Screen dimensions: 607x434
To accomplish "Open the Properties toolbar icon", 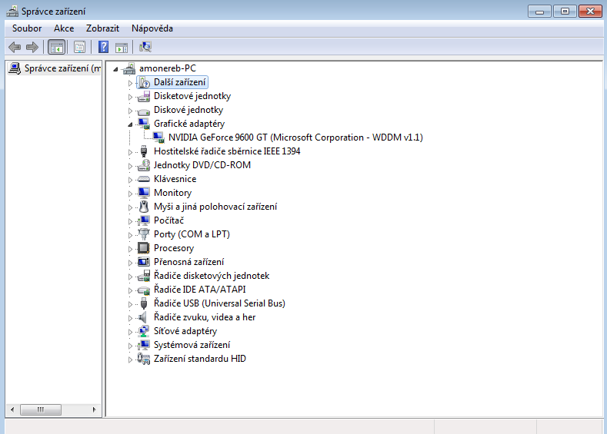I will [x=79, y=47].
